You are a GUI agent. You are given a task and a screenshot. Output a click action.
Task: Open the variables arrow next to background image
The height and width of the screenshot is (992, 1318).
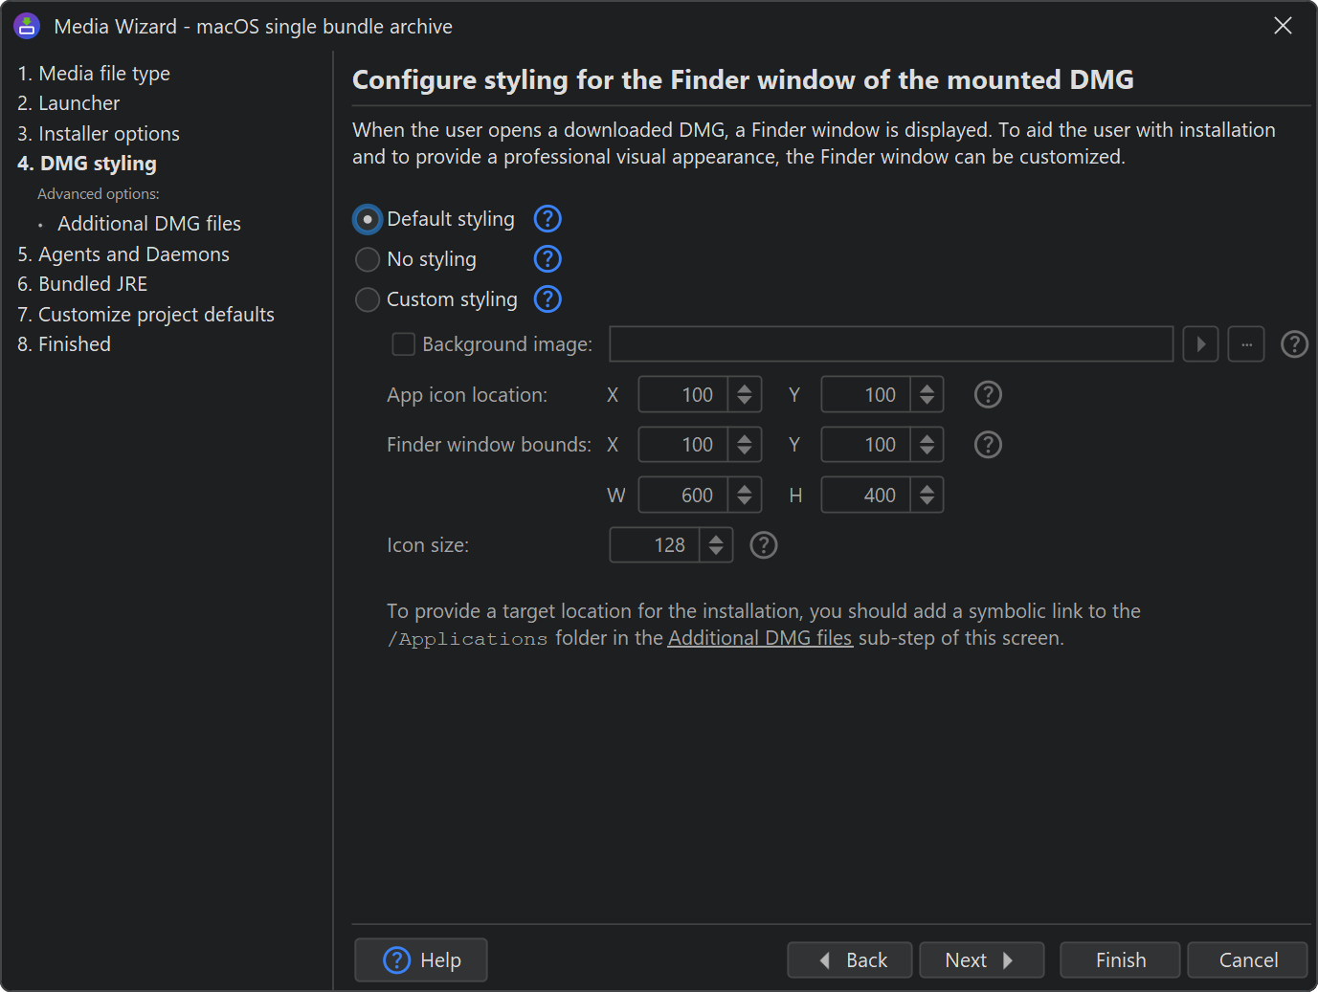1200,344
